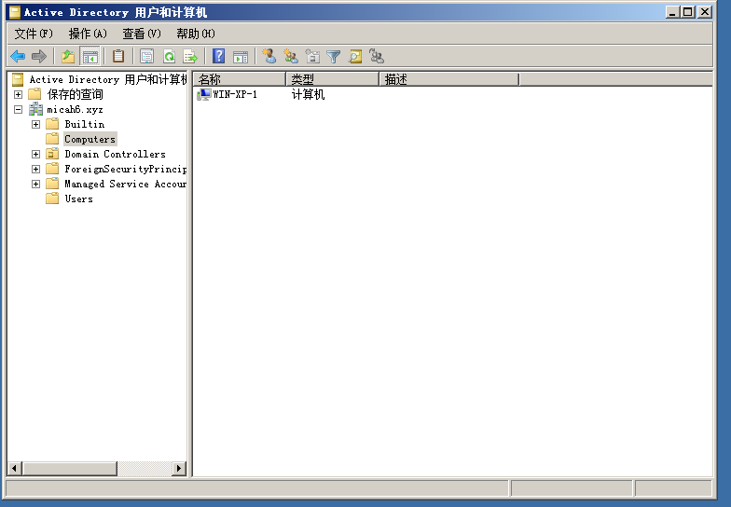Select Managed Service Accounts in the tree
Viewport: 731px width, 507px height.
125,185
